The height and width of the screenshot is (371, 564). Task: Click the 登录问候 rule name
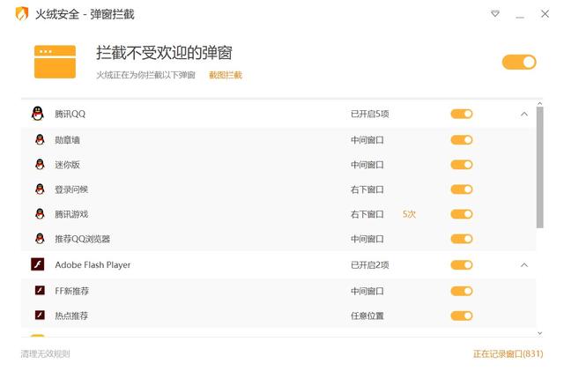coord(71,189)
